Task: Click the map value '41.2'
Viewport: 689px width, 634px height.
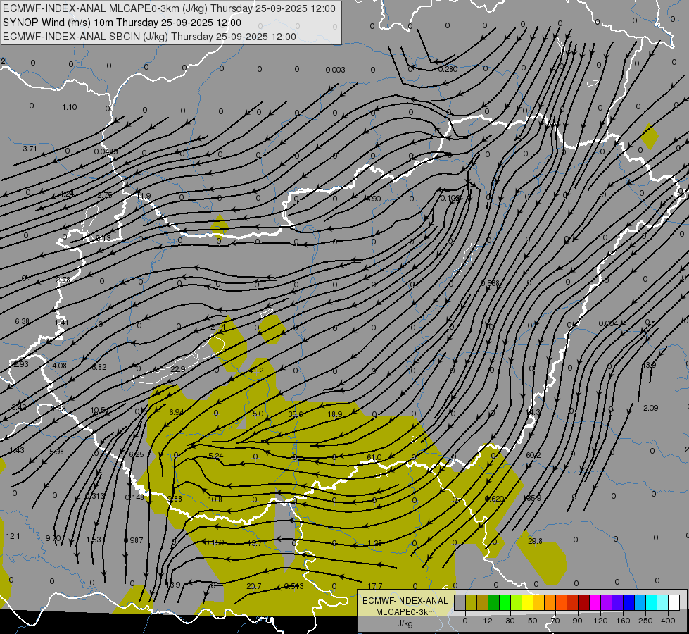Action: click(x=256, y=371)
